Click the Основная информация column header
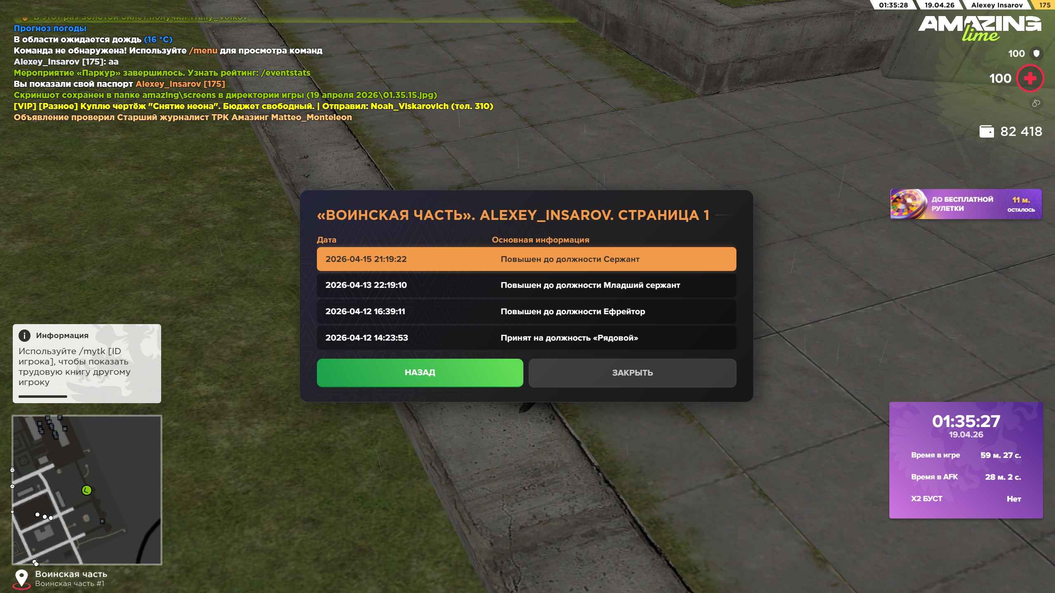The width and height of the screenshot is (1055, 593). pyautogui.click(x=540, y=240)
